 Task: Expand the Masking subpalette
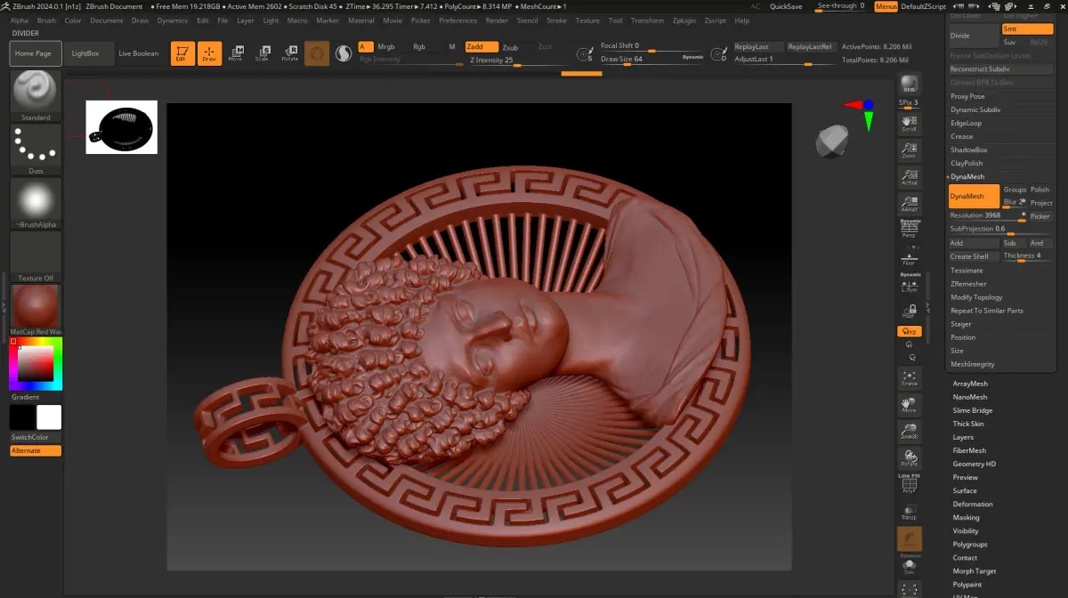coord(966,517)
